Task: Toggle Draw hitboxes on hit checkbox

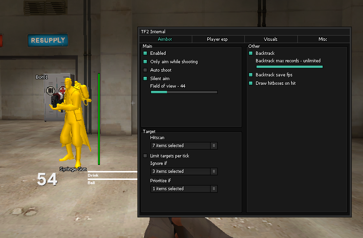Action: (251, 83)
